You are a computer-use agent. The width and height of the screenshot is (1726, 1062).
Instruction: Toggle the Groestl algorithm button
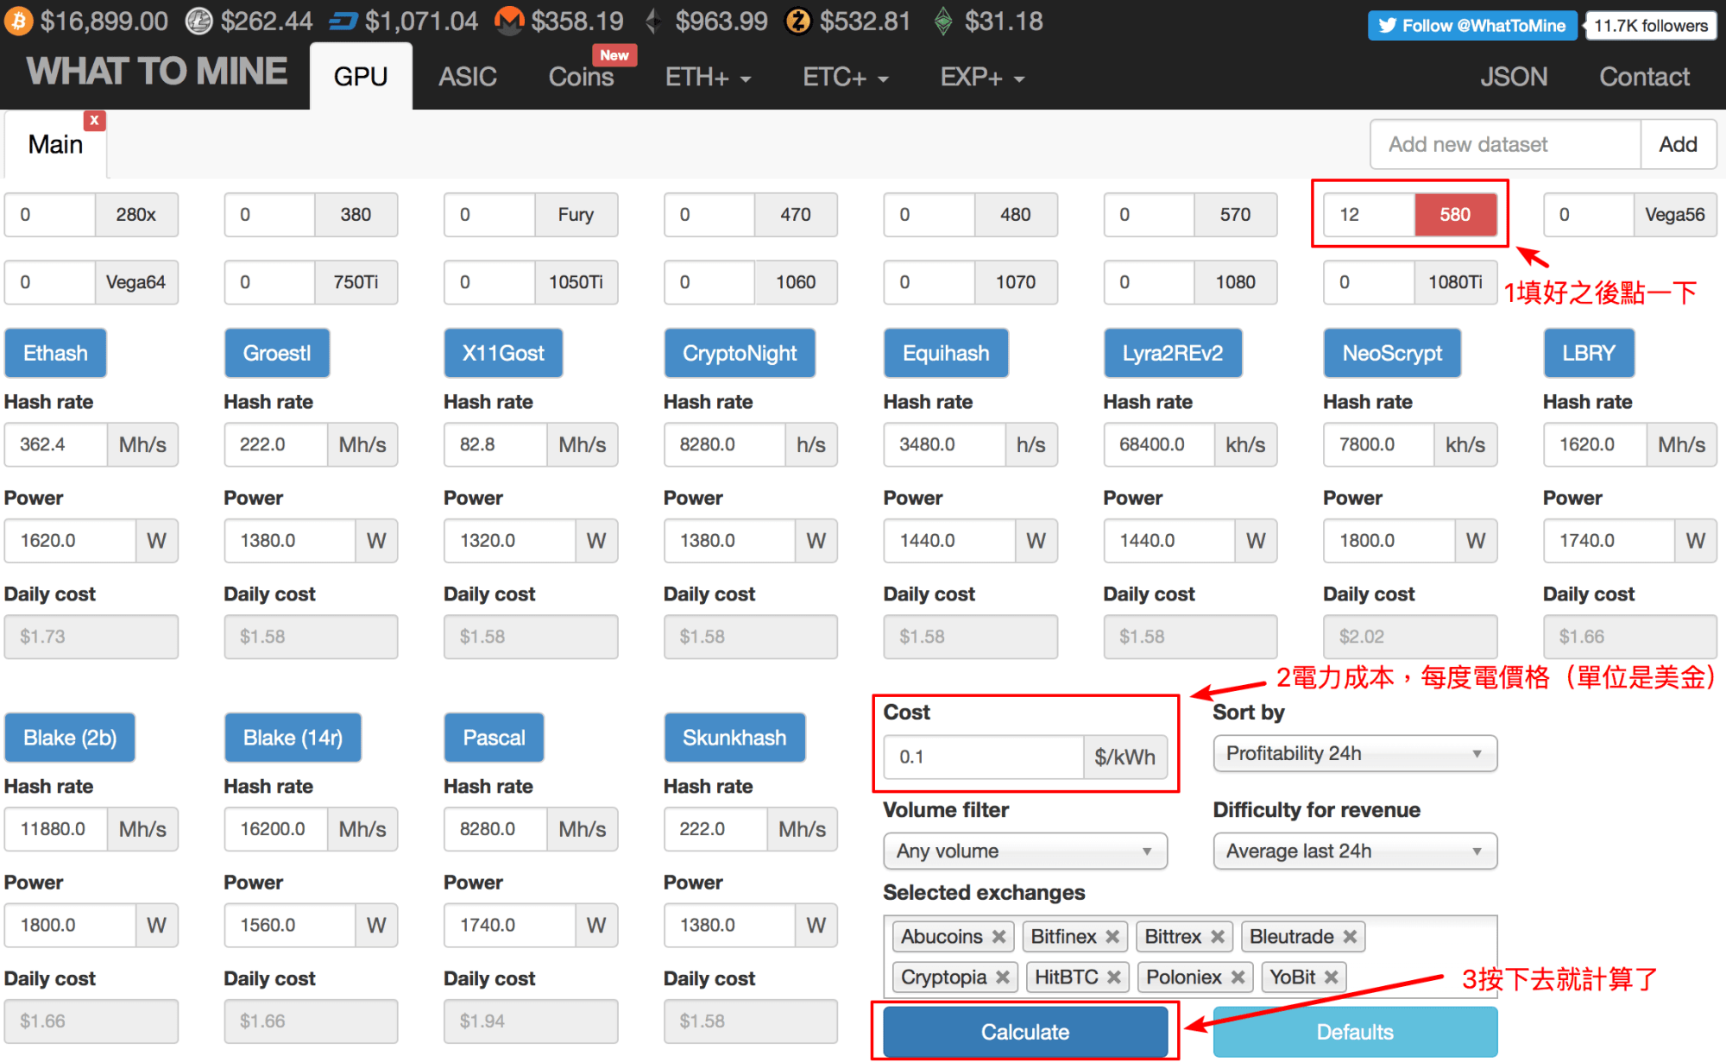click(276, 353)
